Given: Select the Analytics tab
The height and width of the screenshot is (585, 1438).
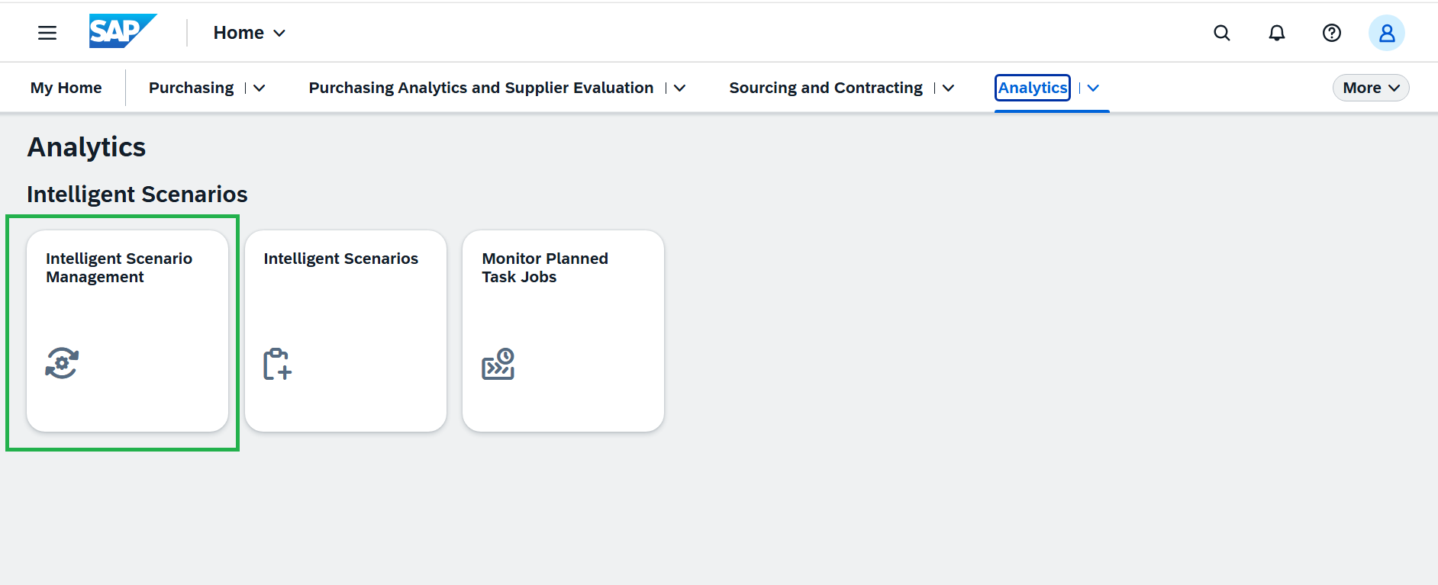Looking at the screenshot, I should (1033, 88).
